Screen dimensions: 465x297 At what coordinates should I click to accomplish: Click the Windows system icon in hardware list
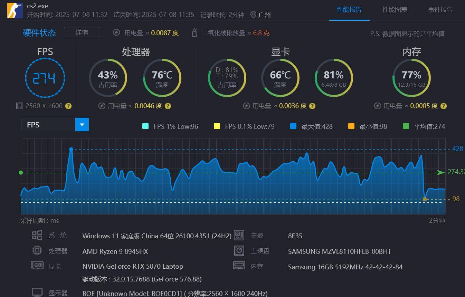(x=37, y=235)
